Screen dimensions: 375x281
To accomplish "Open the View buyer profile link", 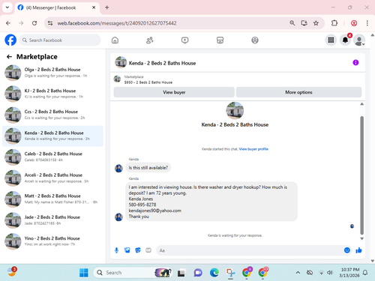I will click(253, 149).
